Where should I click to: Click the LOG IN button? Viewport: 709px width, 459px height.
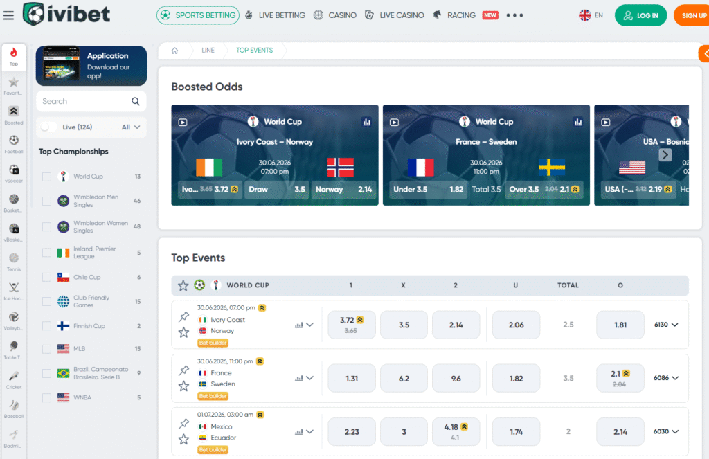(640, 15)
